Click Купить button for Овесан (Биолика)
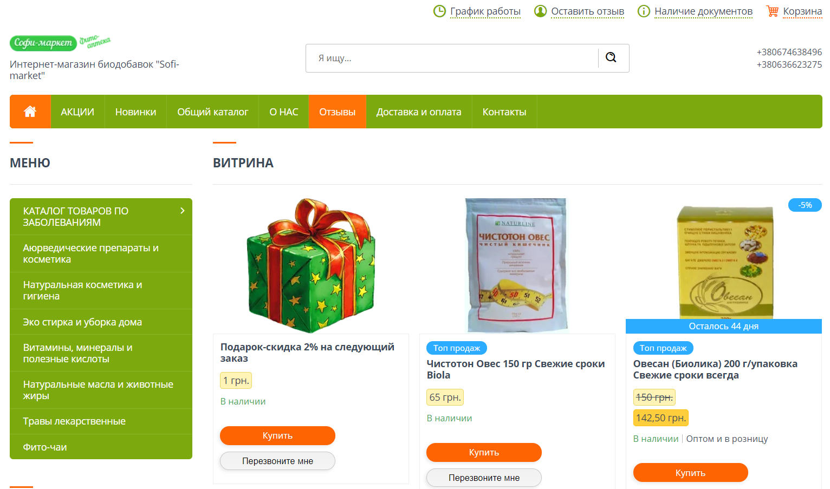The width and height of the screenshot is (830, 489). [x=690, y=473]
